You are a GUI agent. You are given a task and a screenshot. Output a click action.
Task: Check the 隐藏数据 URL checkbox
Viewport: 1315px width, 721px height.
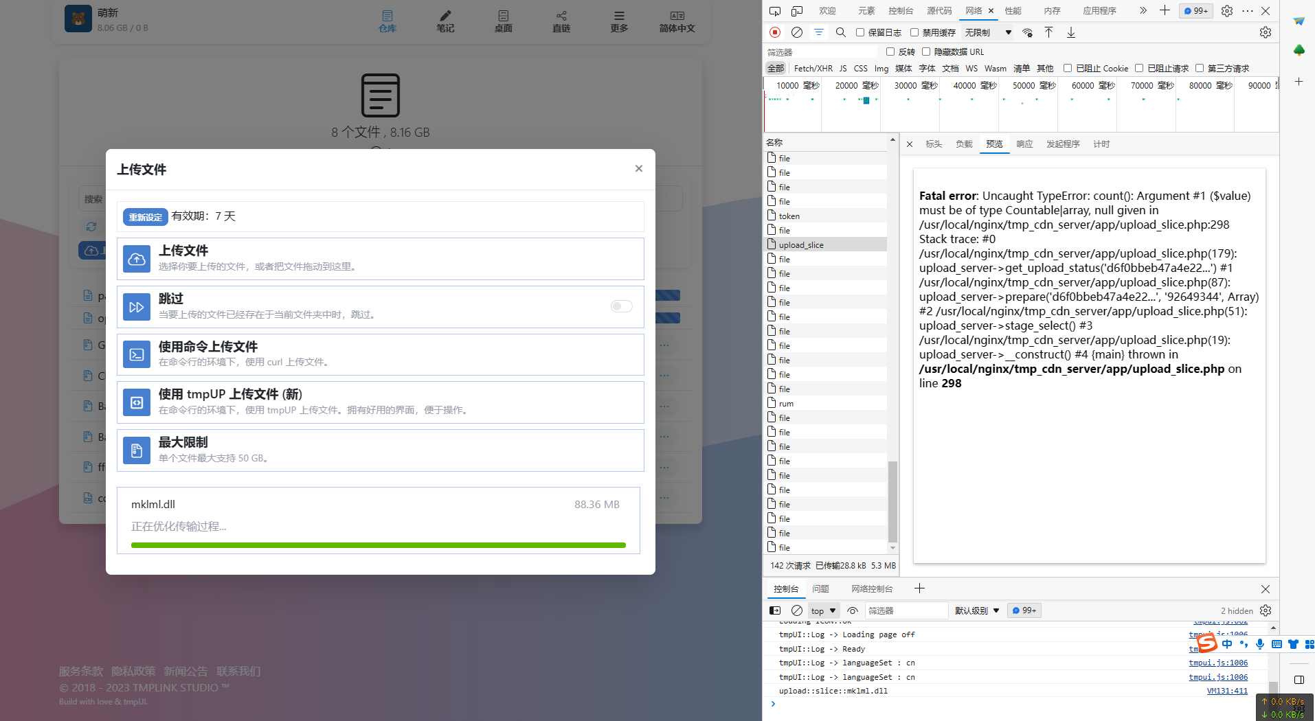tap(926, 51)
